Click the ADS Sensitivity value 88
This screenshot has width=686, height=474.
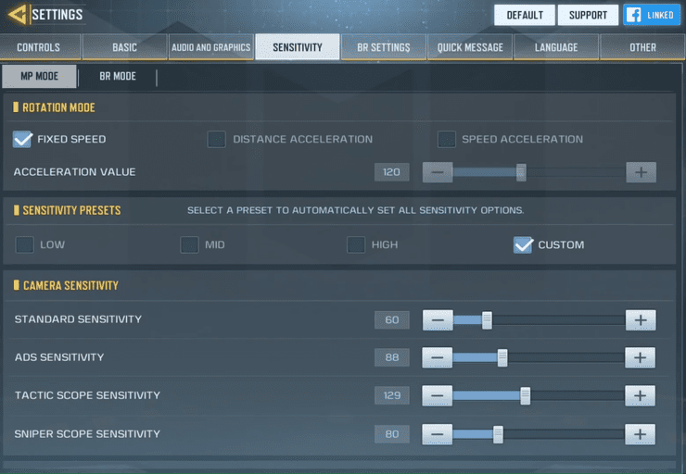click(391, 357)
